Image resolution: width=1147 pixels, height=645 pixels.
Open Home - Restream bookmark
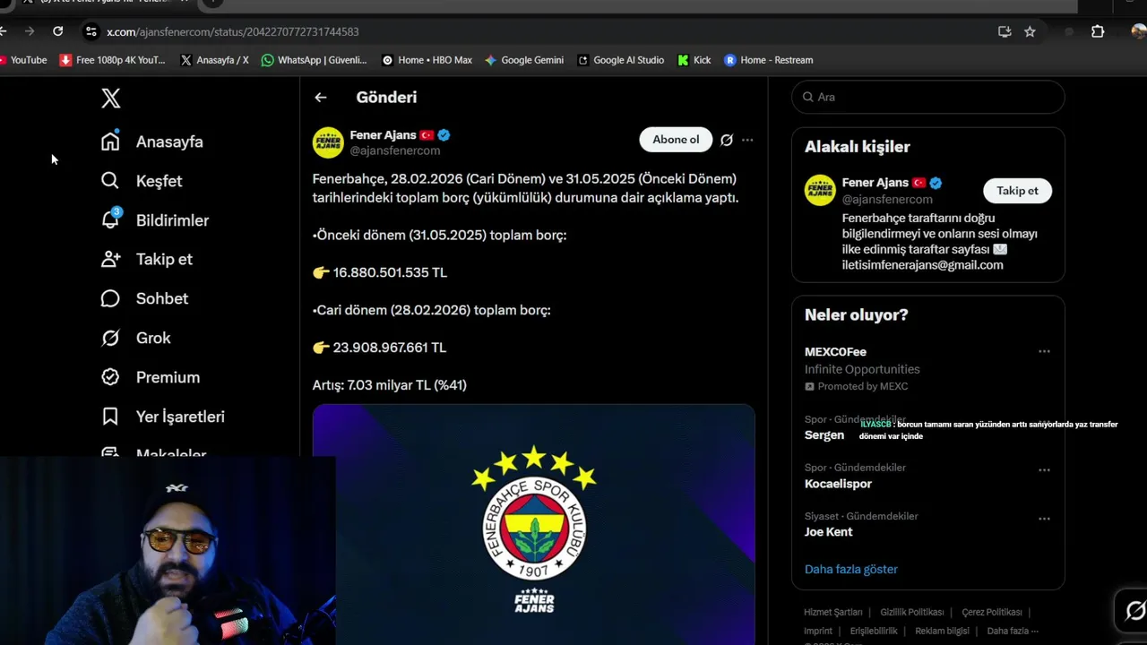point(769,60)
